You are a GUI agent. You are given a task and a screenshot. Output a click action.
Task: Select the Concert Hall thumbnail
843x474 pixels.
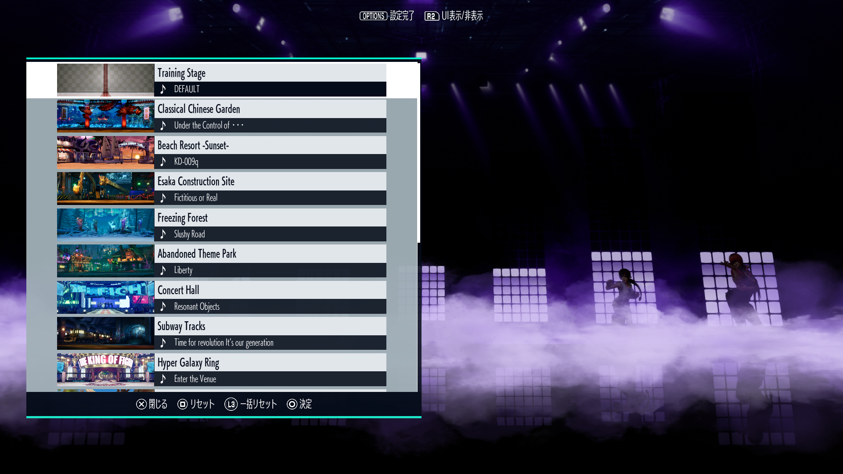click(106, 297)
